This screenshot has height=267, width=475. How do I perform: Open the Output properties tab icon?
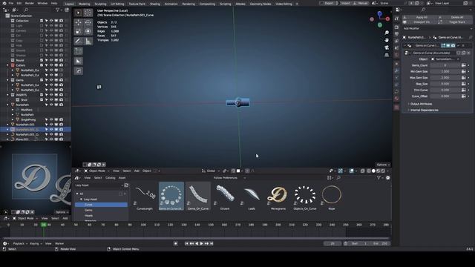point(396,34)
